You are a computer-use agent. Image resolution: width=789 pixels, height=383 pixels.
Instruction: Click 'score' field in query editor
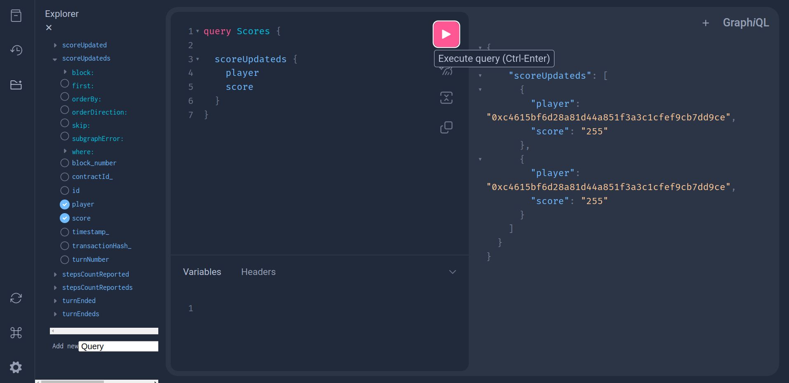[240, 87]
